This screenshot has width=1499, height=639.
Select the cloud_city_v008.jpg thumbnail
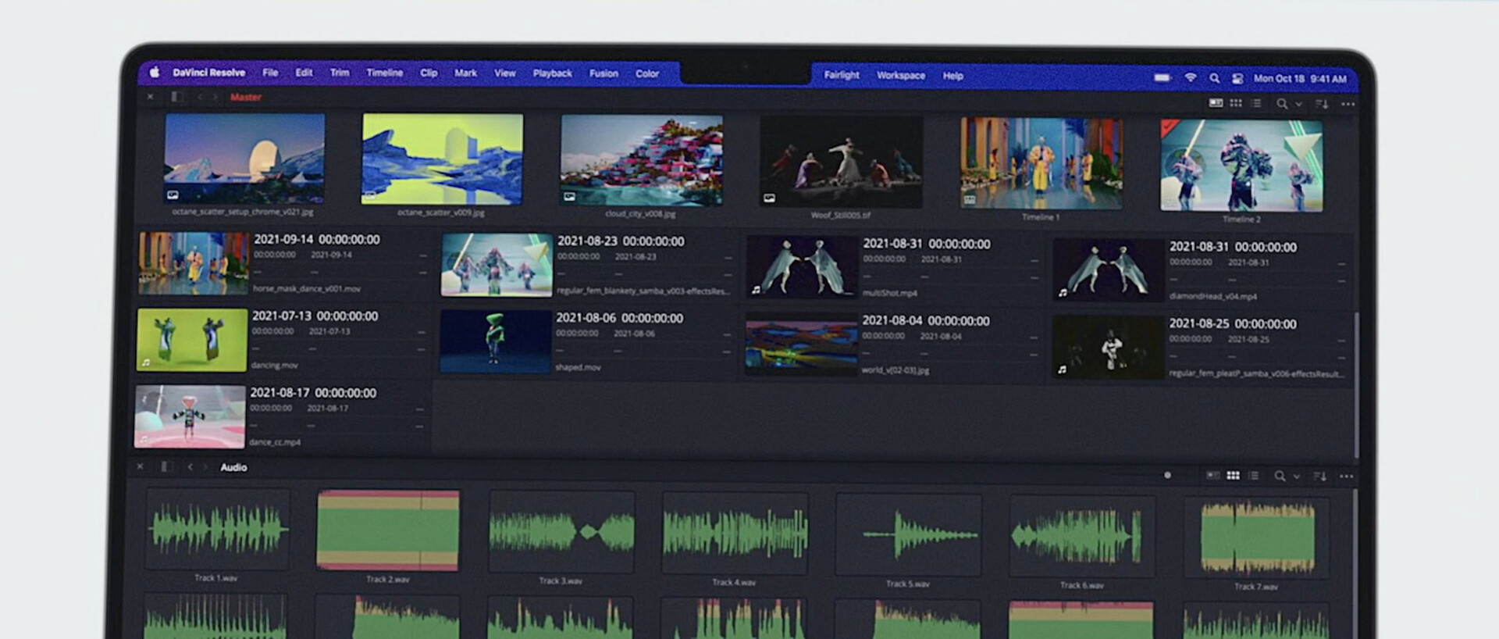point(642,160)
